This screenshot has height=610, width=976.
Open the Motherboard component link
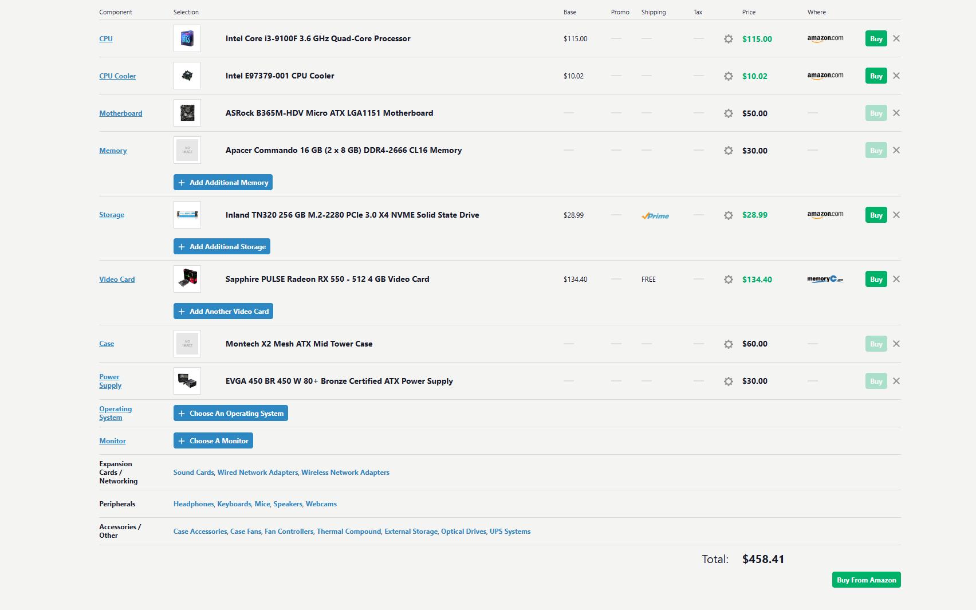121,113
